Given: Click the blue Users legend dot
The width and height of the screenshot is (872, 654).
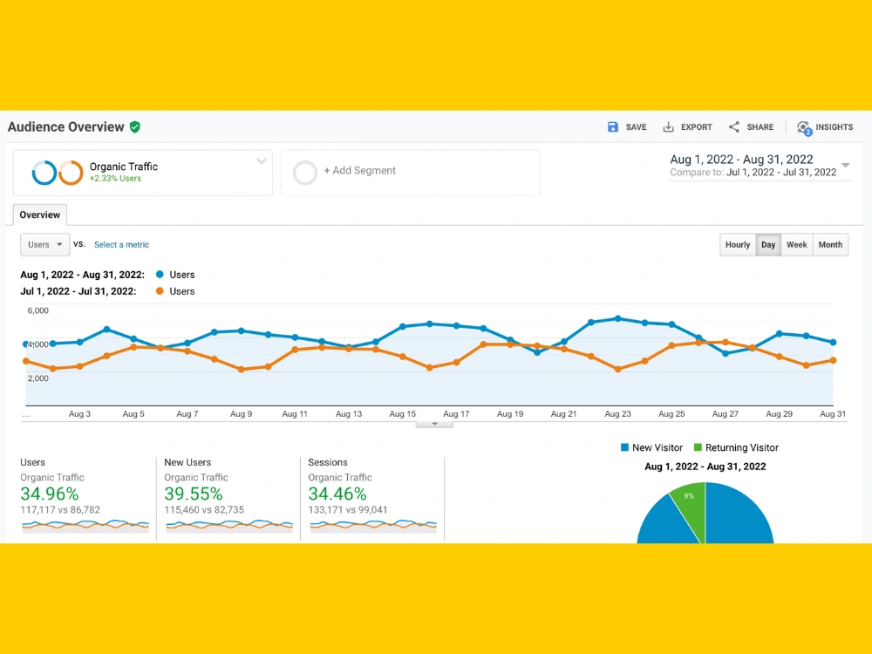Looking at the screenshot, I should [160, 274].
